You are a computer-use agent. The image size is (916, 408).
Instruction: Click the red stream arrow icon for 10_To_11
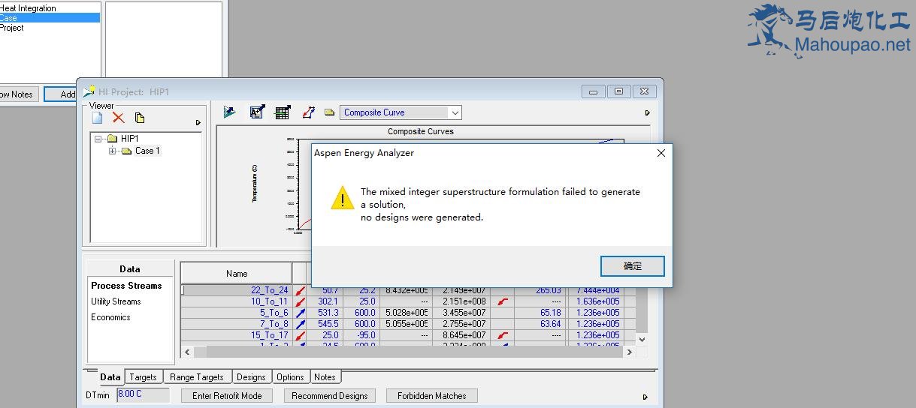(300, 301)
